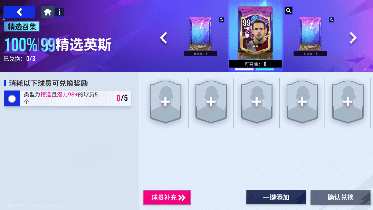Open the 精选召集 tab label
Image resolution: width=373 pixels, height=210 pixels.
click(22, 26)
